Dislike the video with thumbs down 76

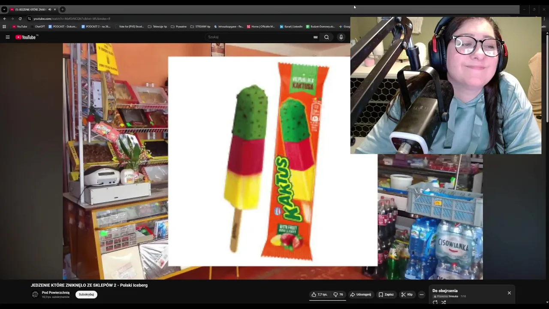pos(338,294)
